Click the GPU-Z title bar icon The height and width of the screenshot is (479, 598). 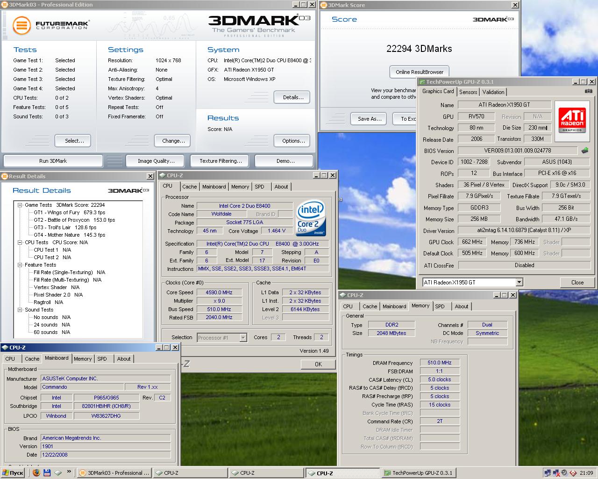(x=422, y=82)
